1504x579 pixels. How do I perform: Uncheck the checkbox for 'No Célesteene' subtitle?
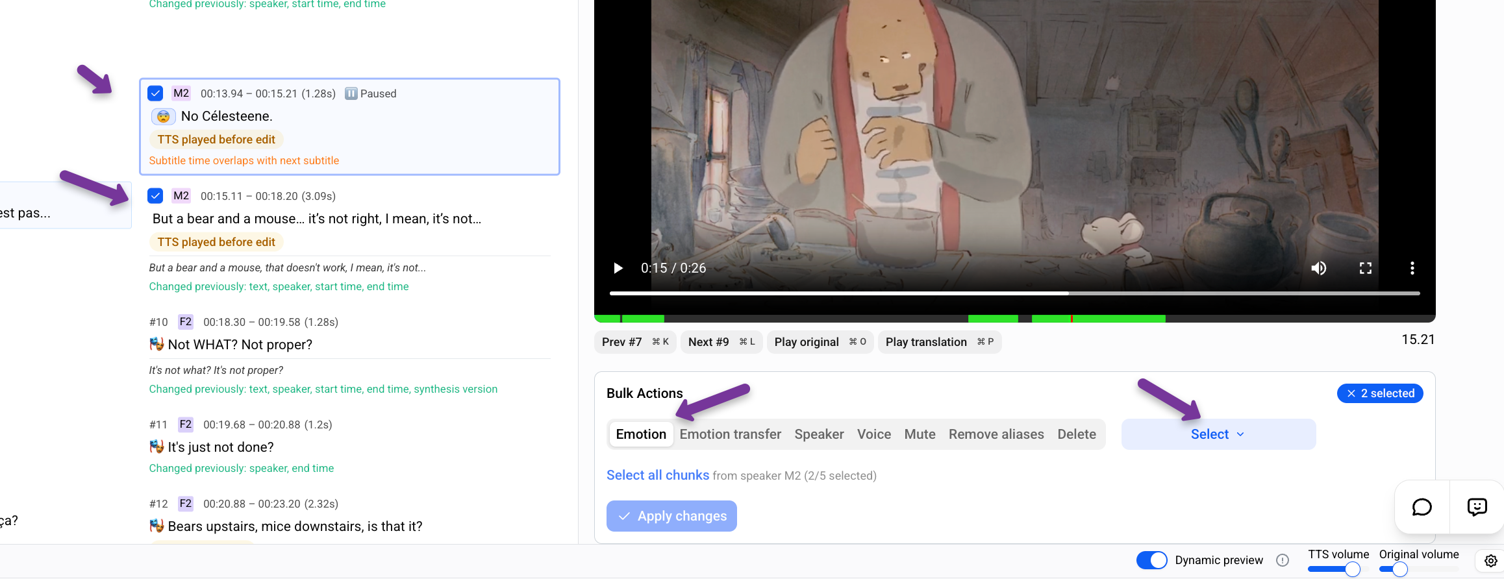coord(155,93)
